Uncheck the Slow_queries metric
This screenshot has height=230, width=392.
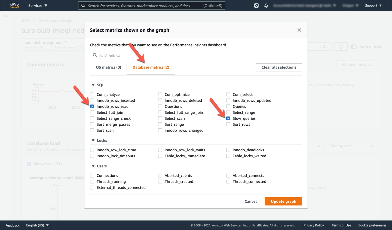tap(228, 118)
